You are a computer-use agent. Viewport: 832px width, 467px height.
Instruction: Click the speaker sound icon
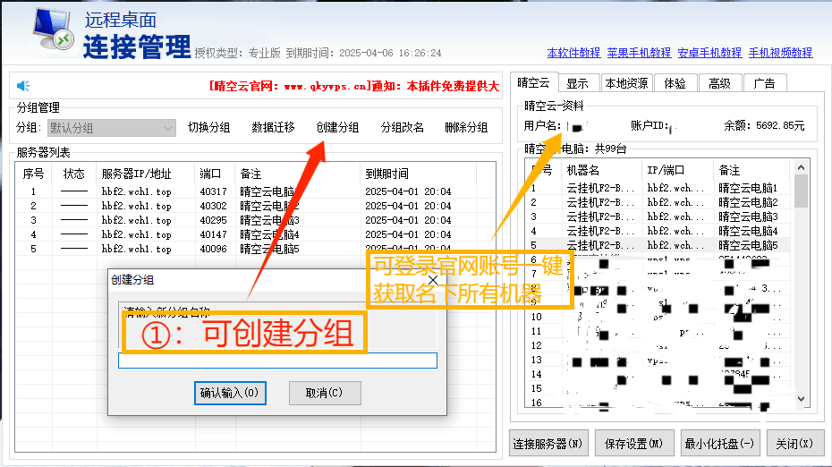click(23, 86)
